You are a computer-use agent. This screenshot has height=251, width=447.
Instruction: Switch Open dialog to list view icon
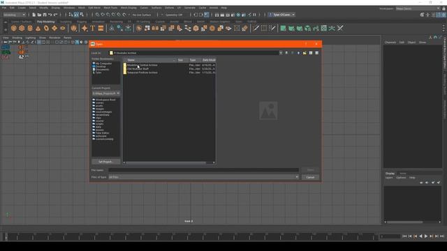311,53
